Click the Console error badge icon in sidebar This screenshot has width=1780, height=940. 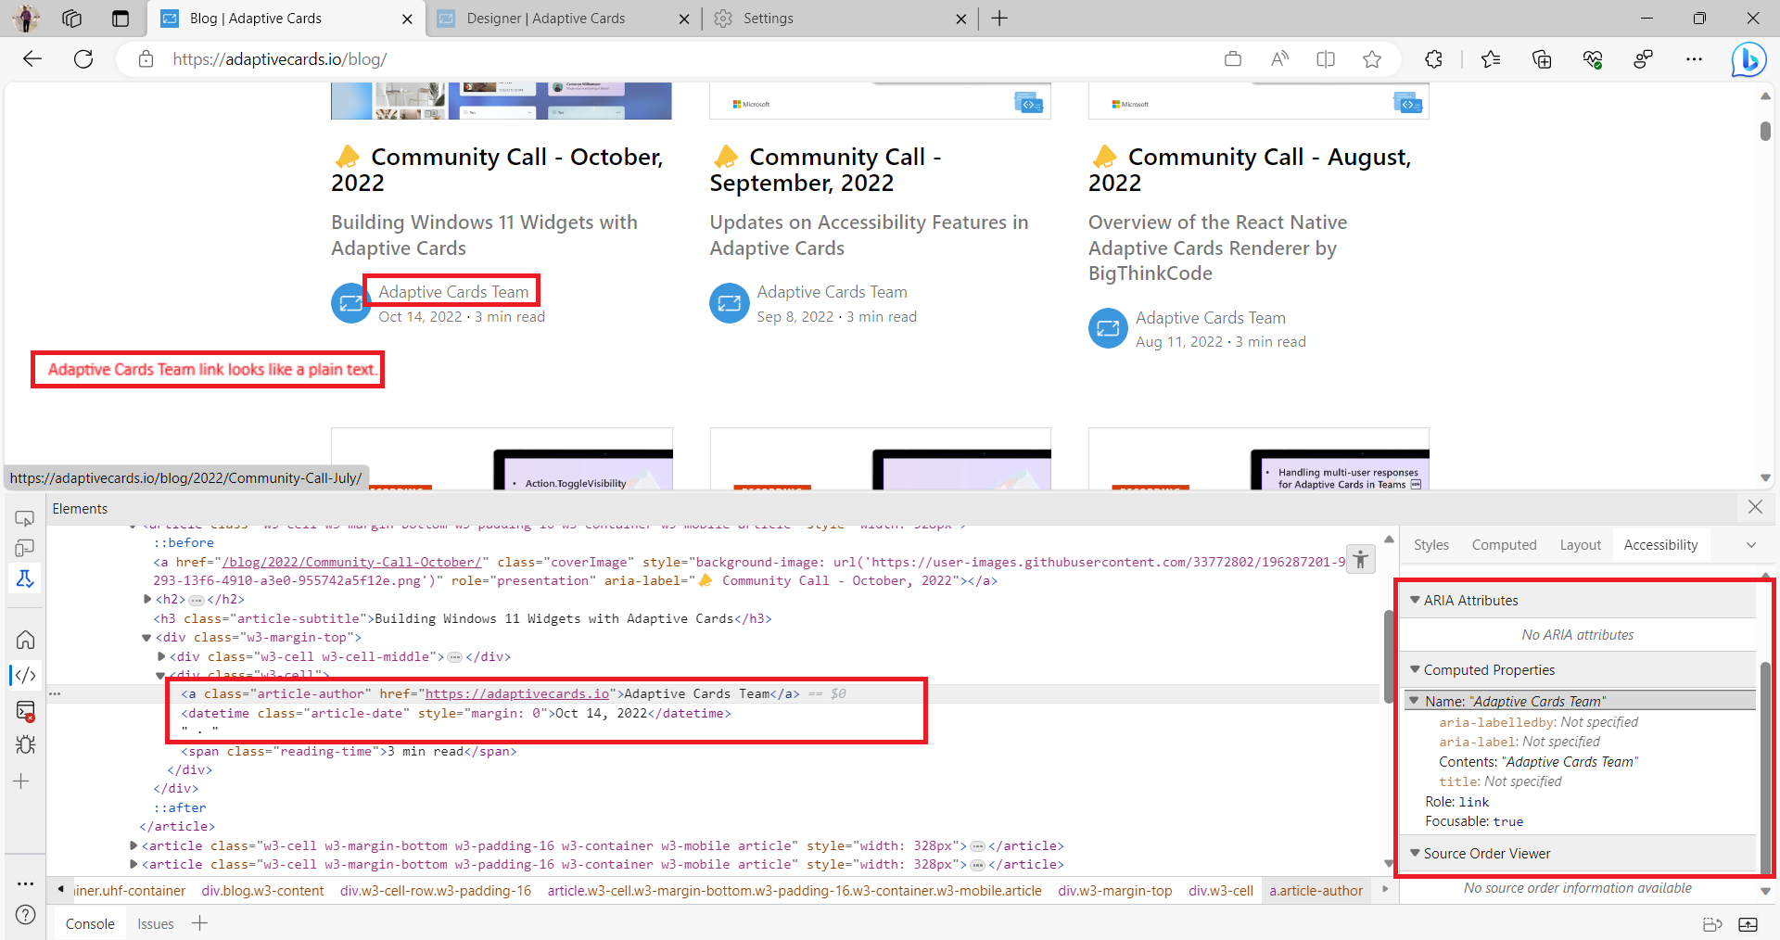25,711
